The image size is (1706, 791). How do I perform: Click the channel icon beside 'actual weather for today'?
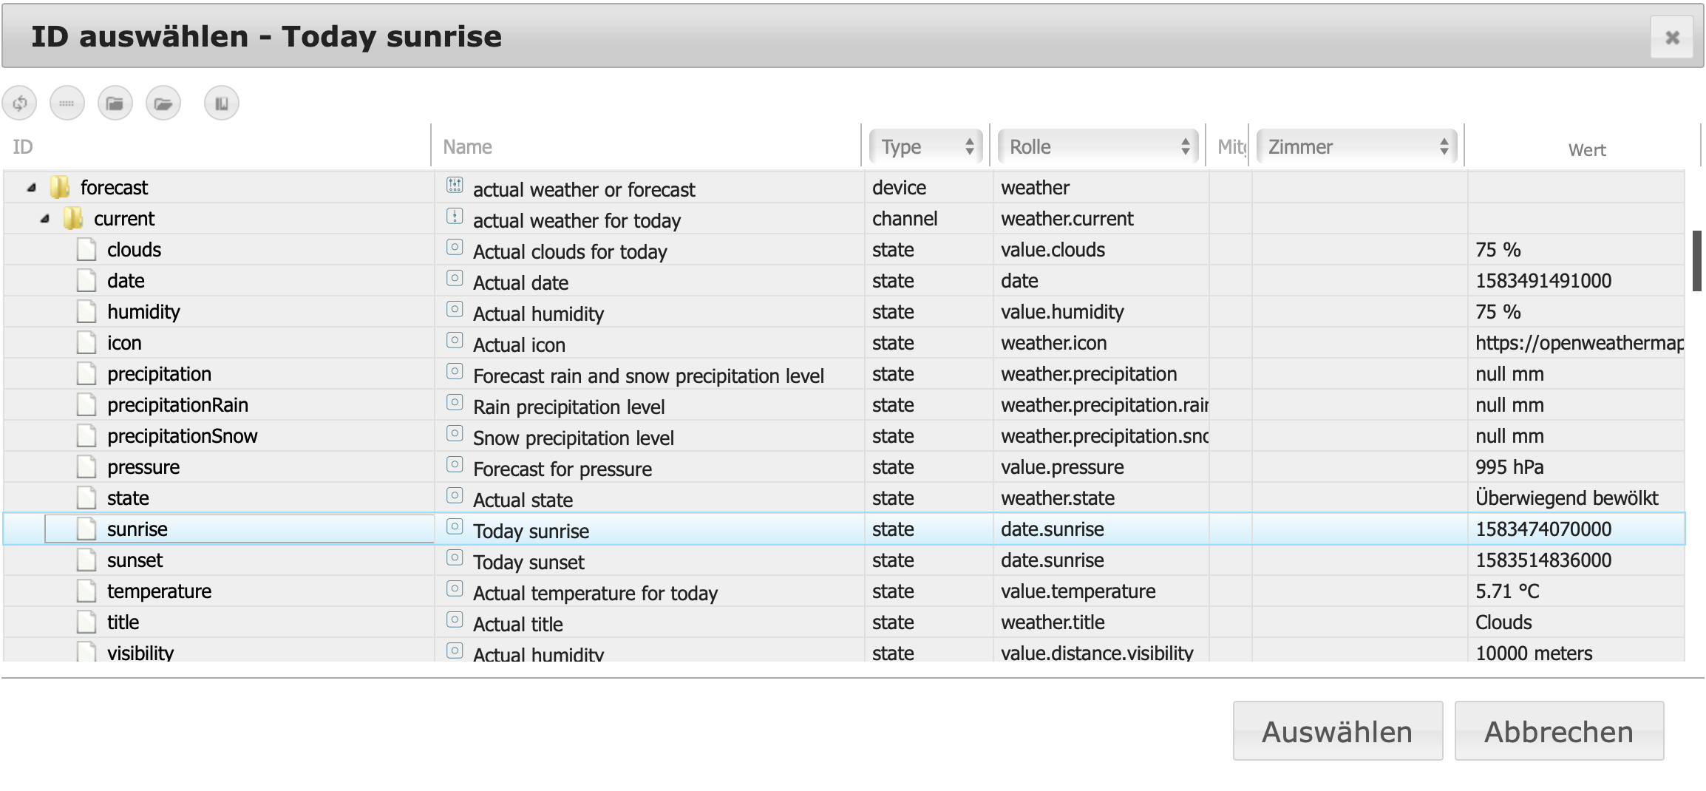tap(455, 217)
